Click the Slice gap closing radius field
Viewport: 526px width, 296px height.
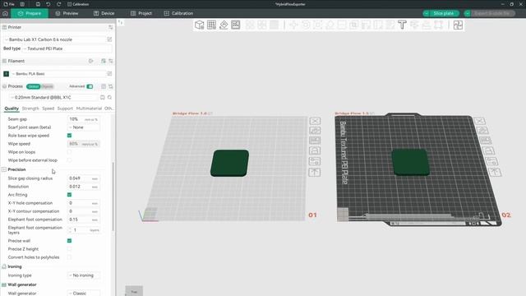[x=83, y=178]
